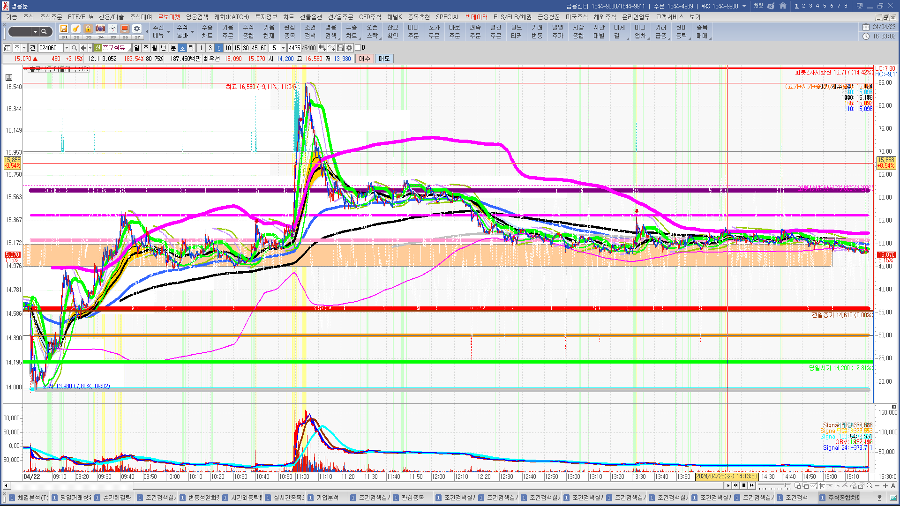Open the chart settings gear beside 5400
900x506 pixels.
[349, 48]
